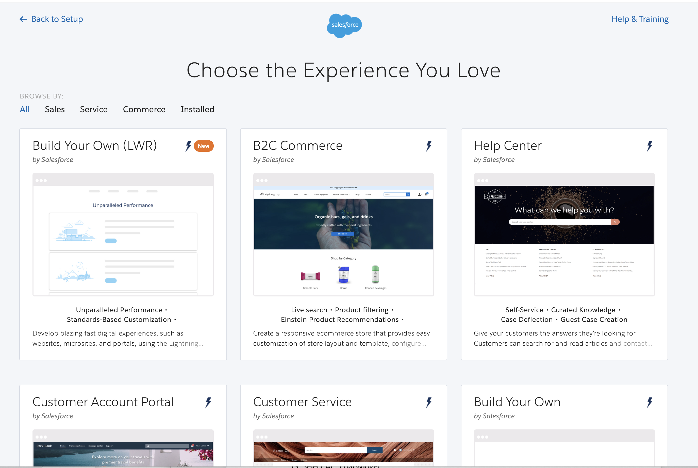Click lightning bolt icon on Build Your Own (LWR)
Viewport: 698px width, 468px height.
pyautogui.click(x=188, y=146)
